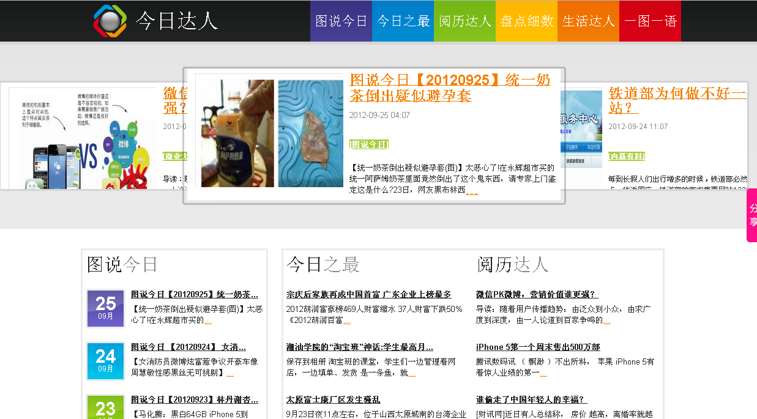This screenshot has height=419, width=757.
Task: Click the 今日达人 site title text
Action: (177, 21)
